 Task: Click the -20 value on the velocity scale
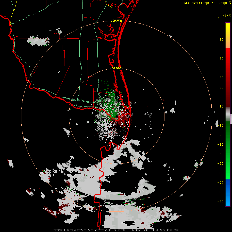[x=220, y=135]
